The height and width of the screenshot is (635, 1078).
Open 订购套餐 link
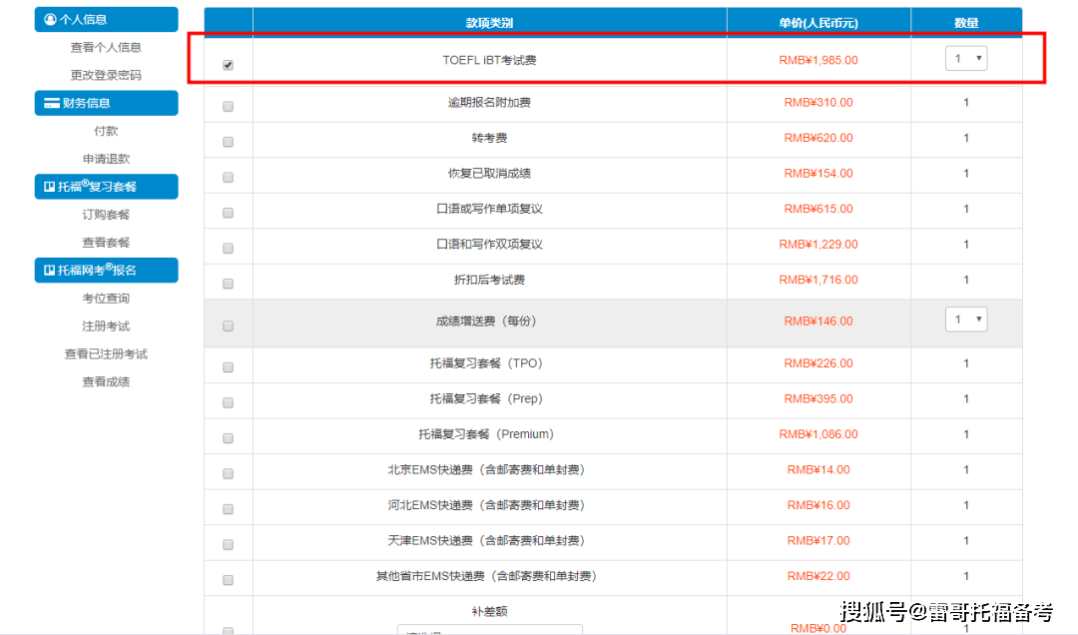106,215
